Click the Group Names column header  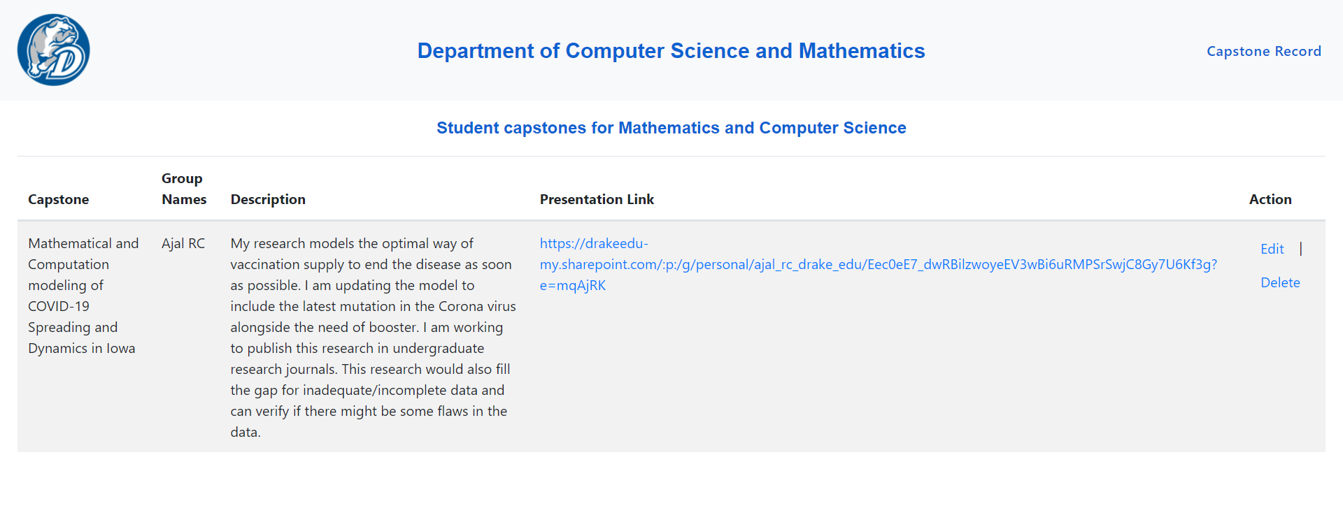click(184, 189)
